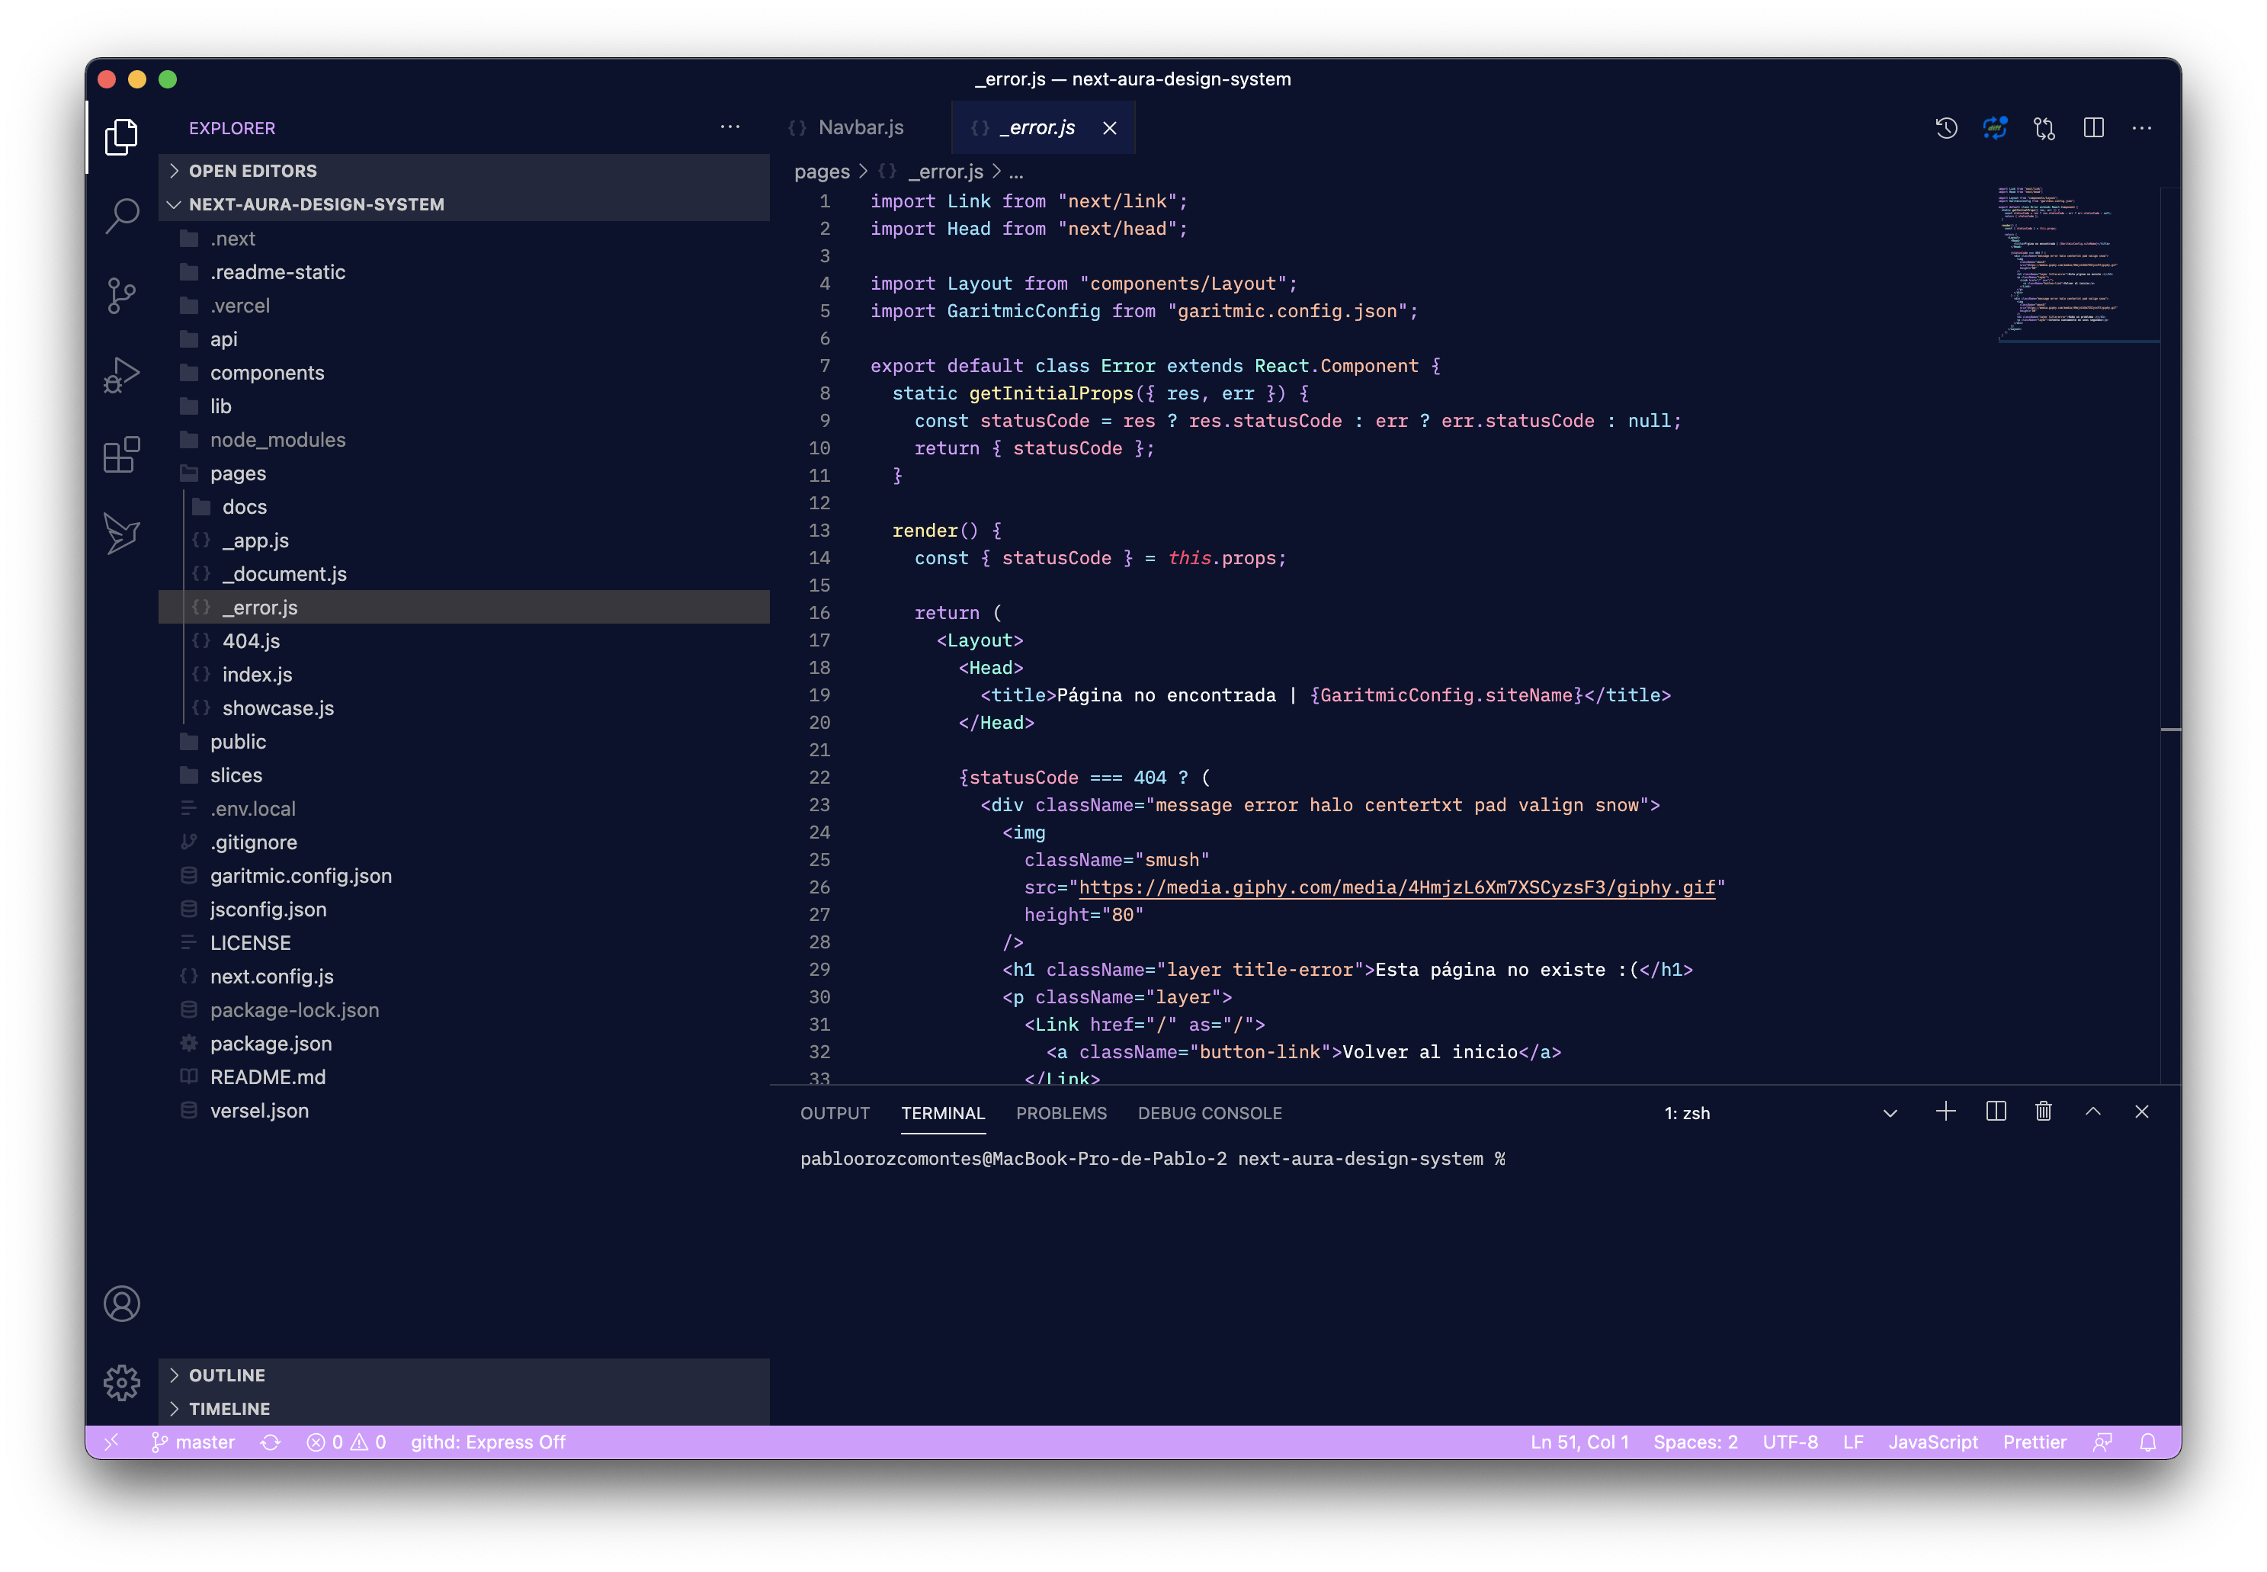Open file history timeline icon in editor toolbar
The height and width of the screenshot is (1572, 2267).
coord(1946,128)
